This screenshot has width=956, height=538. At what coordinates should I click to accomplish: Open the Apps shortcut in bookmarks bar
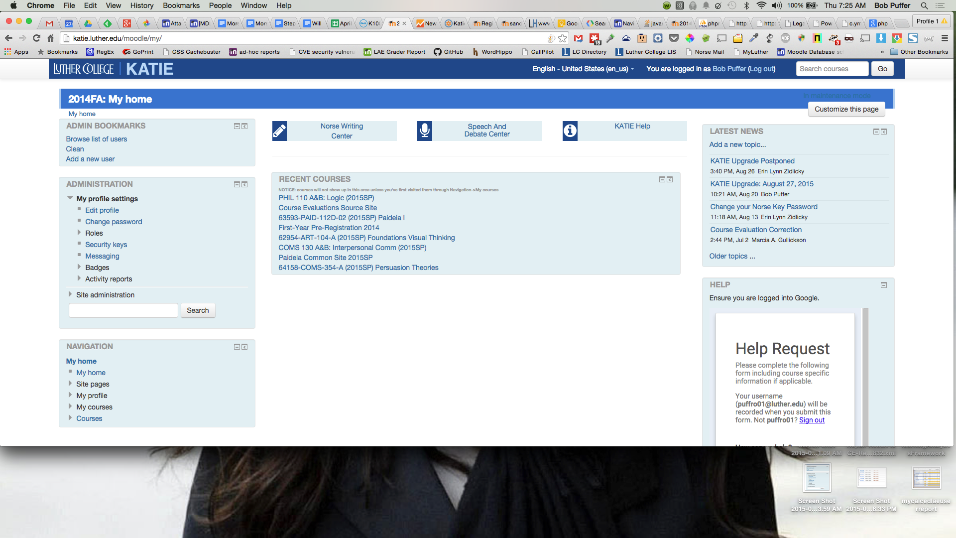[16, 52]
